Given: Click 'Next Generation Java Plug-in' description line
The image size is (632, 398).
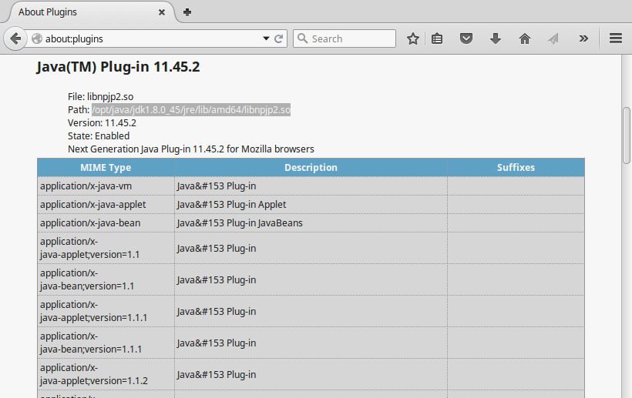Looking at the screenshot, I should [x=191, y=149].
